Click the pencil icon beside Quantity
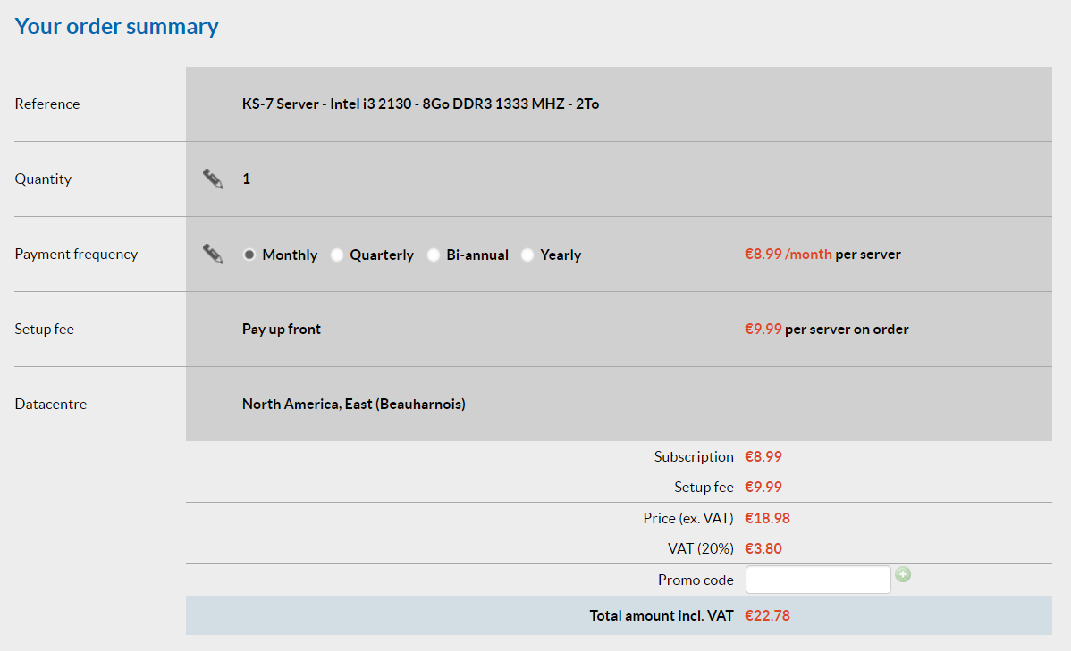1071x651 pixels. (x=213, y=179)
